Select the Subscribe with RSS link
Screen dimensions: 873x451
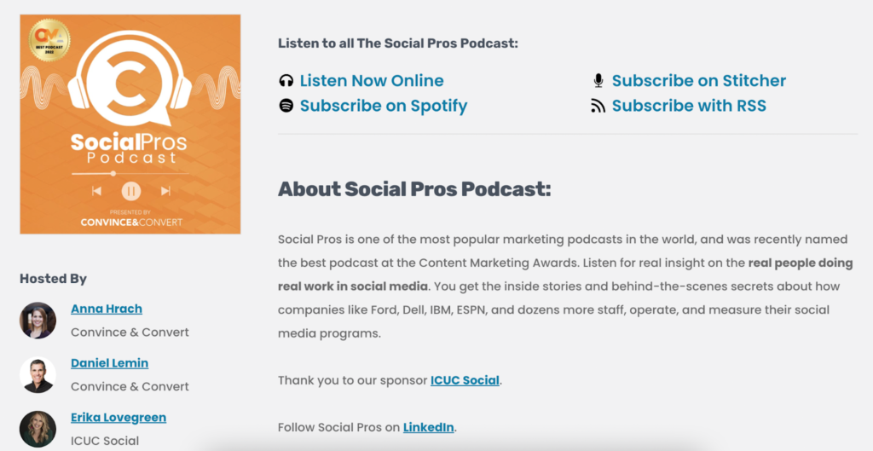coord(689,106)
